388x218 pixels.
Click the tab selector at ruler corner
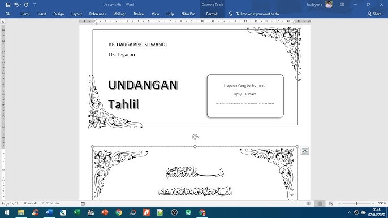[3, 21]
